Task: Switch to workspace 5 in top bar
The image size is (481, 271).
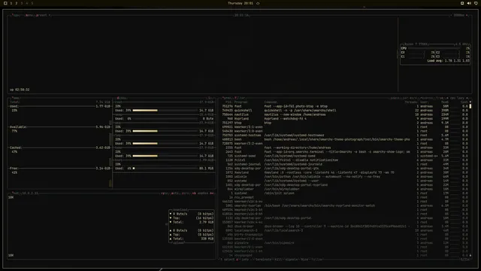Action: coord(32,3)
